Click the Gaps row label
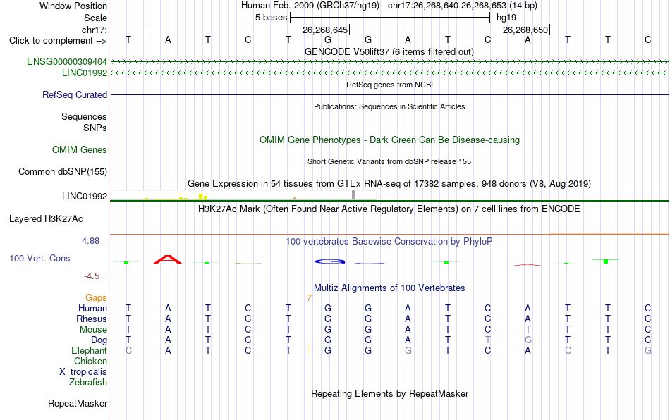 tap(96, 297)
